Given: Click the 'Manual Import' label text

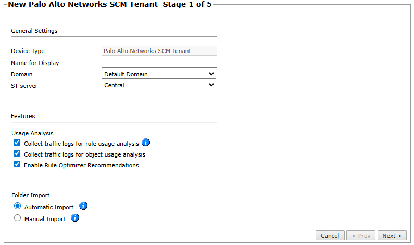Looking at the screenshot, I should tap(45, 219).
